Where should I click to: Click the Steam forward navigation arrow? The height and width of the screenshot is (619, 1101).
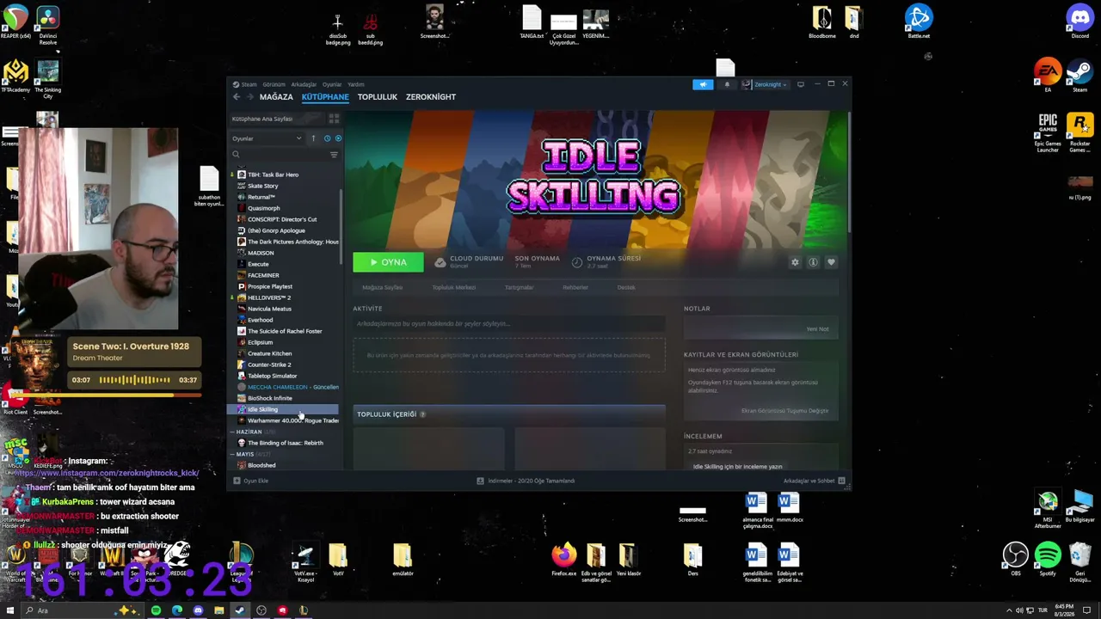(249, 97)
